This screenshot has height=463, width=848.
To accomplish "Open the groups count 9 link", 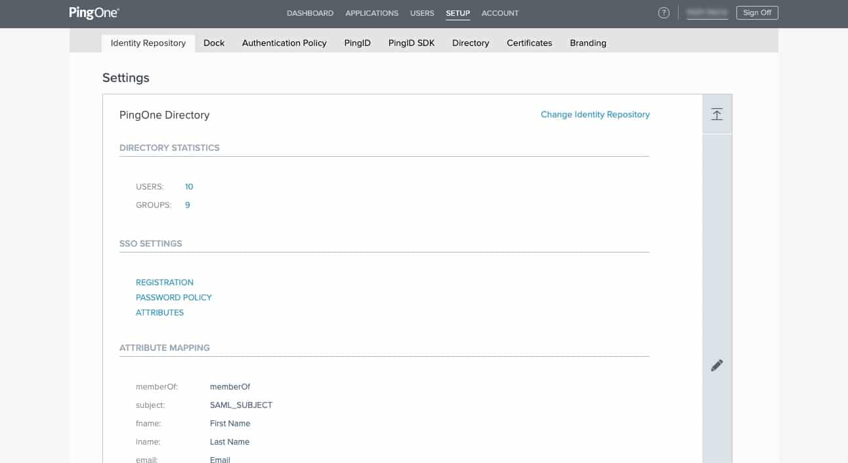I will pyautogui.click(x=188, y=205).
